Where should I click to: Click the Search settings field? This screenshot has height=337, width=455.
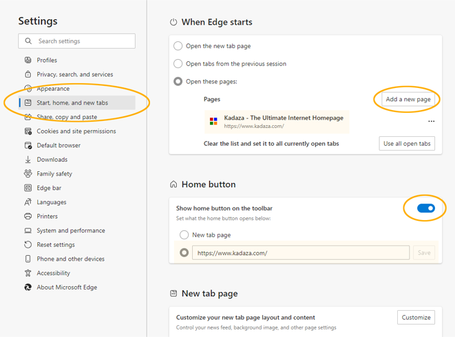coord(76,41)
